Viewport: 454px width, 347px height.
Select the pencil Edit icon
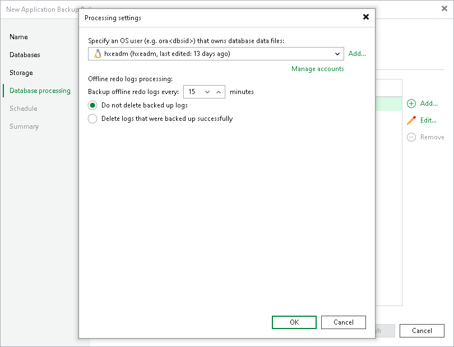coord(411,120)
